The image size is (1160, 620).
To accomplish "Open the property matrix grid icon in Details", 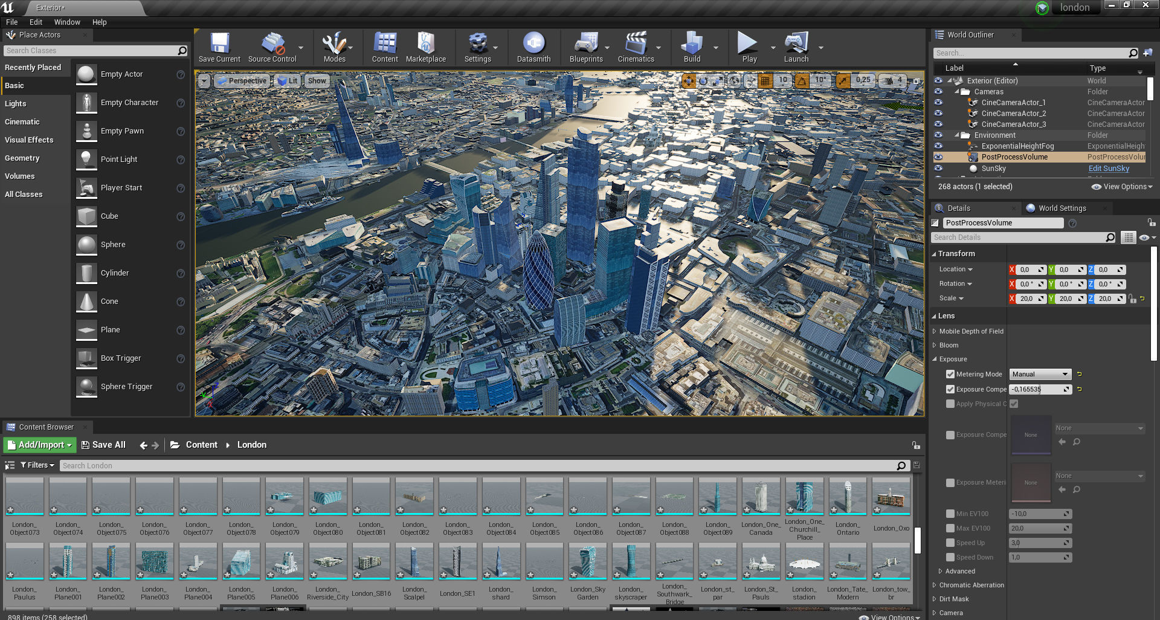I will tap(1128, 237).
